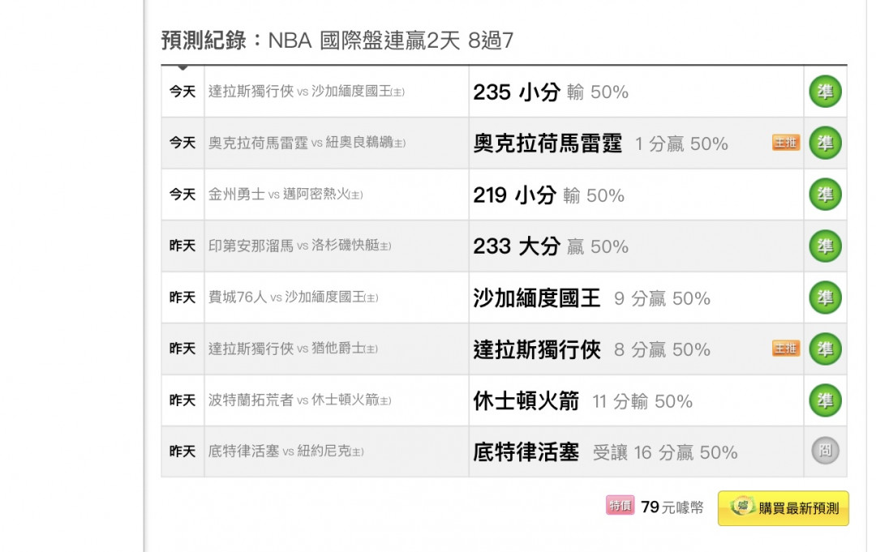Click the 預測紀錄 NBA 國際盤 heading
This screenshot has height=552, width=876.
(337, 40)
